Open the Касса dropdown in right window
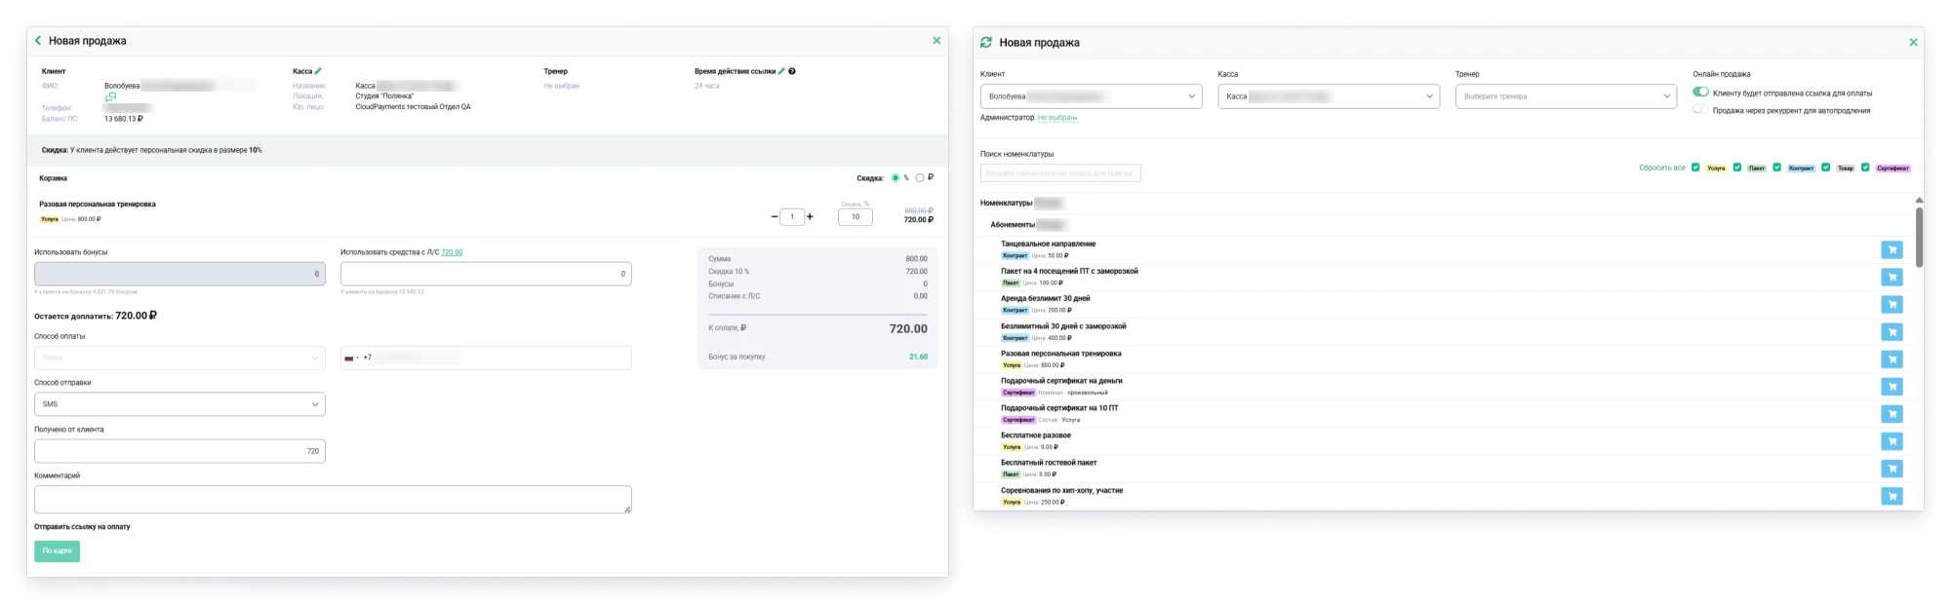Image resolution: width=1951 pixels, height=604 pixels. point(1329,96)
